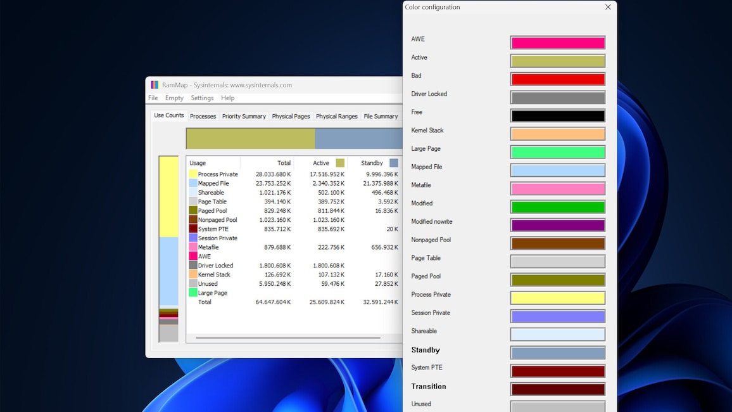The height and width of the screenshot is (412, 732).
Task: Click the Active segment of the summary bar
Action: [x=251, y=139]
